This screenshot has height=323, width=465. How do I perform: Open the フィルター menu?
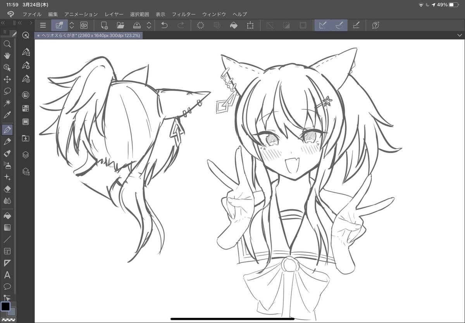tap(184, 14)
